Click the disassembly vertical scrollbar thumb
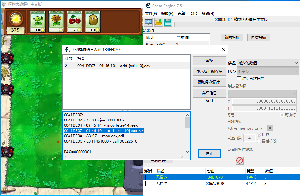 click(188, 122)
